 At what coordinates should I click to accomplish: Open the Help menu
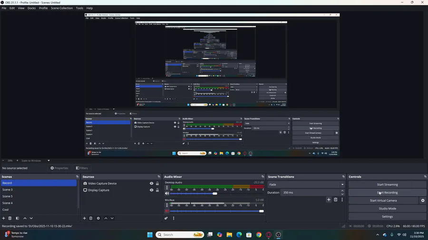click(x=89, y=8)
